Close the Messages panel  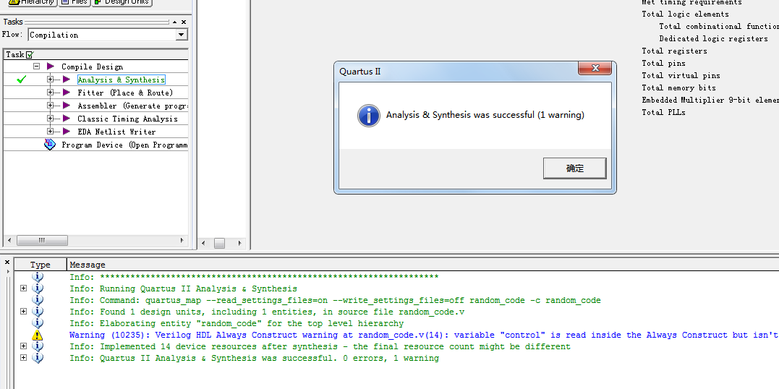[x=7, y=262]
